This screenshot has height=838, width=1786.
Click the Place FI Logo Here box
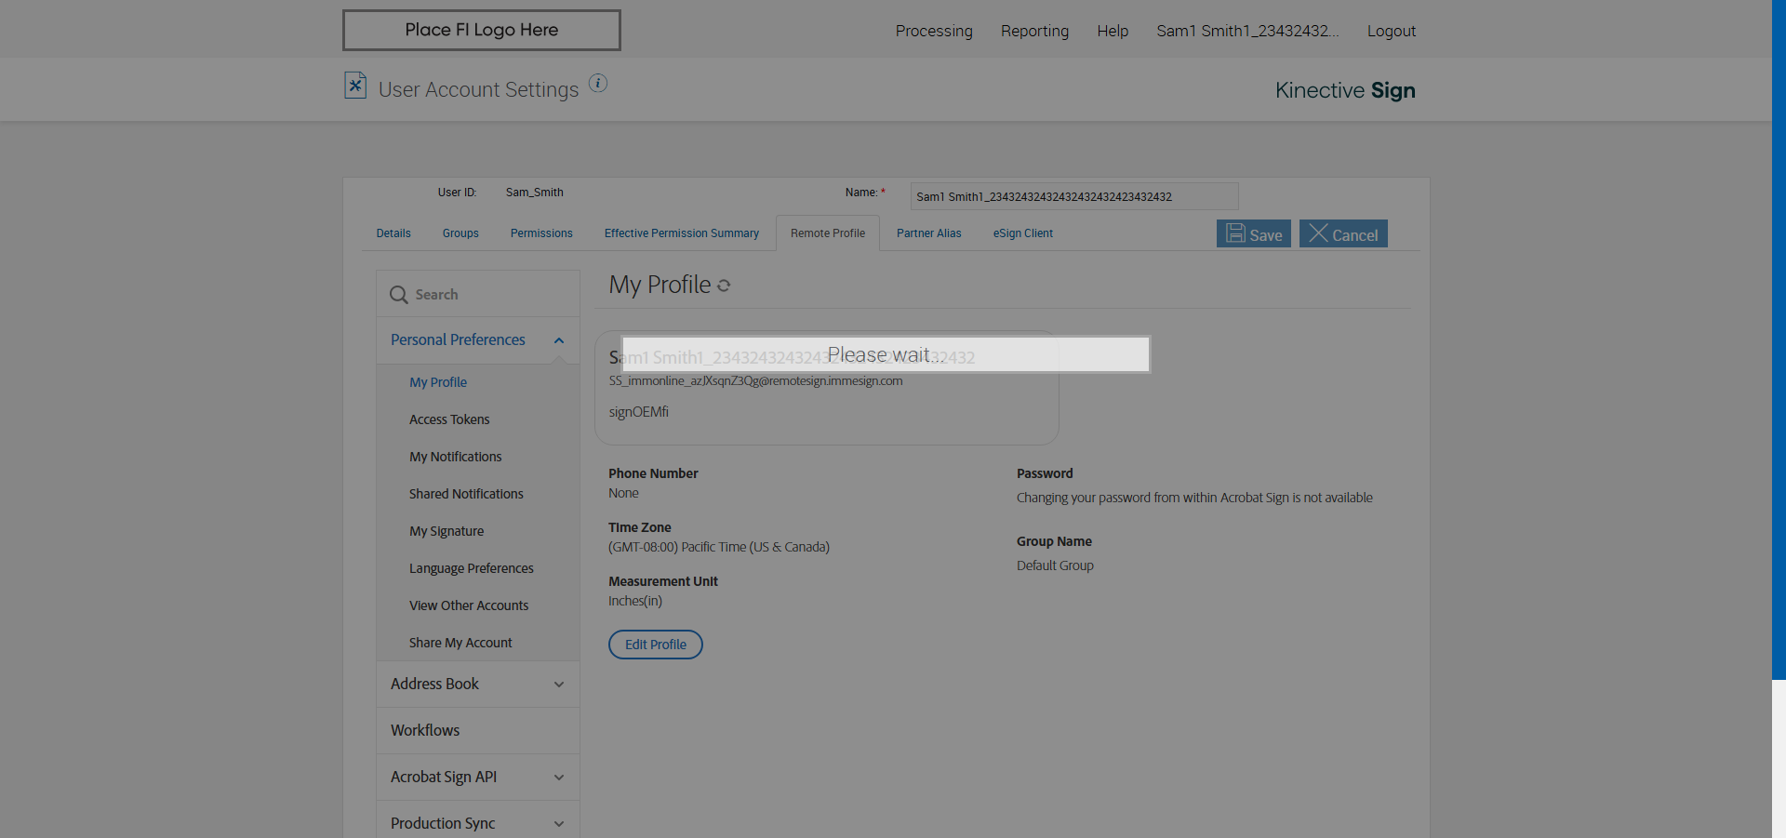(x=482, y=30)
